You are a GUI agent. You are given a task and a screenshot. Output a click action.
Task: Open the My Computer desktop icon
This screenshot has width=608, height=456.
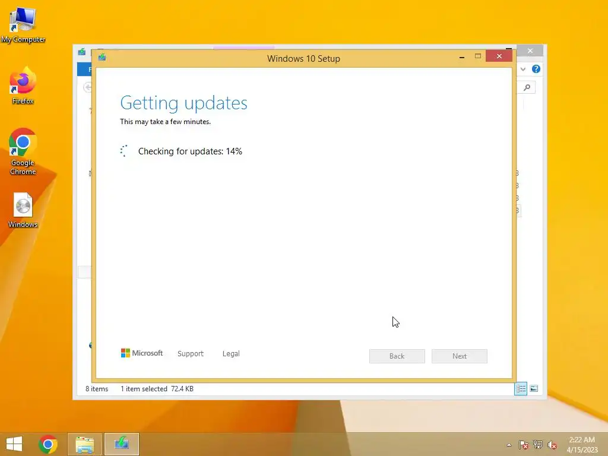tap(23, 25)
